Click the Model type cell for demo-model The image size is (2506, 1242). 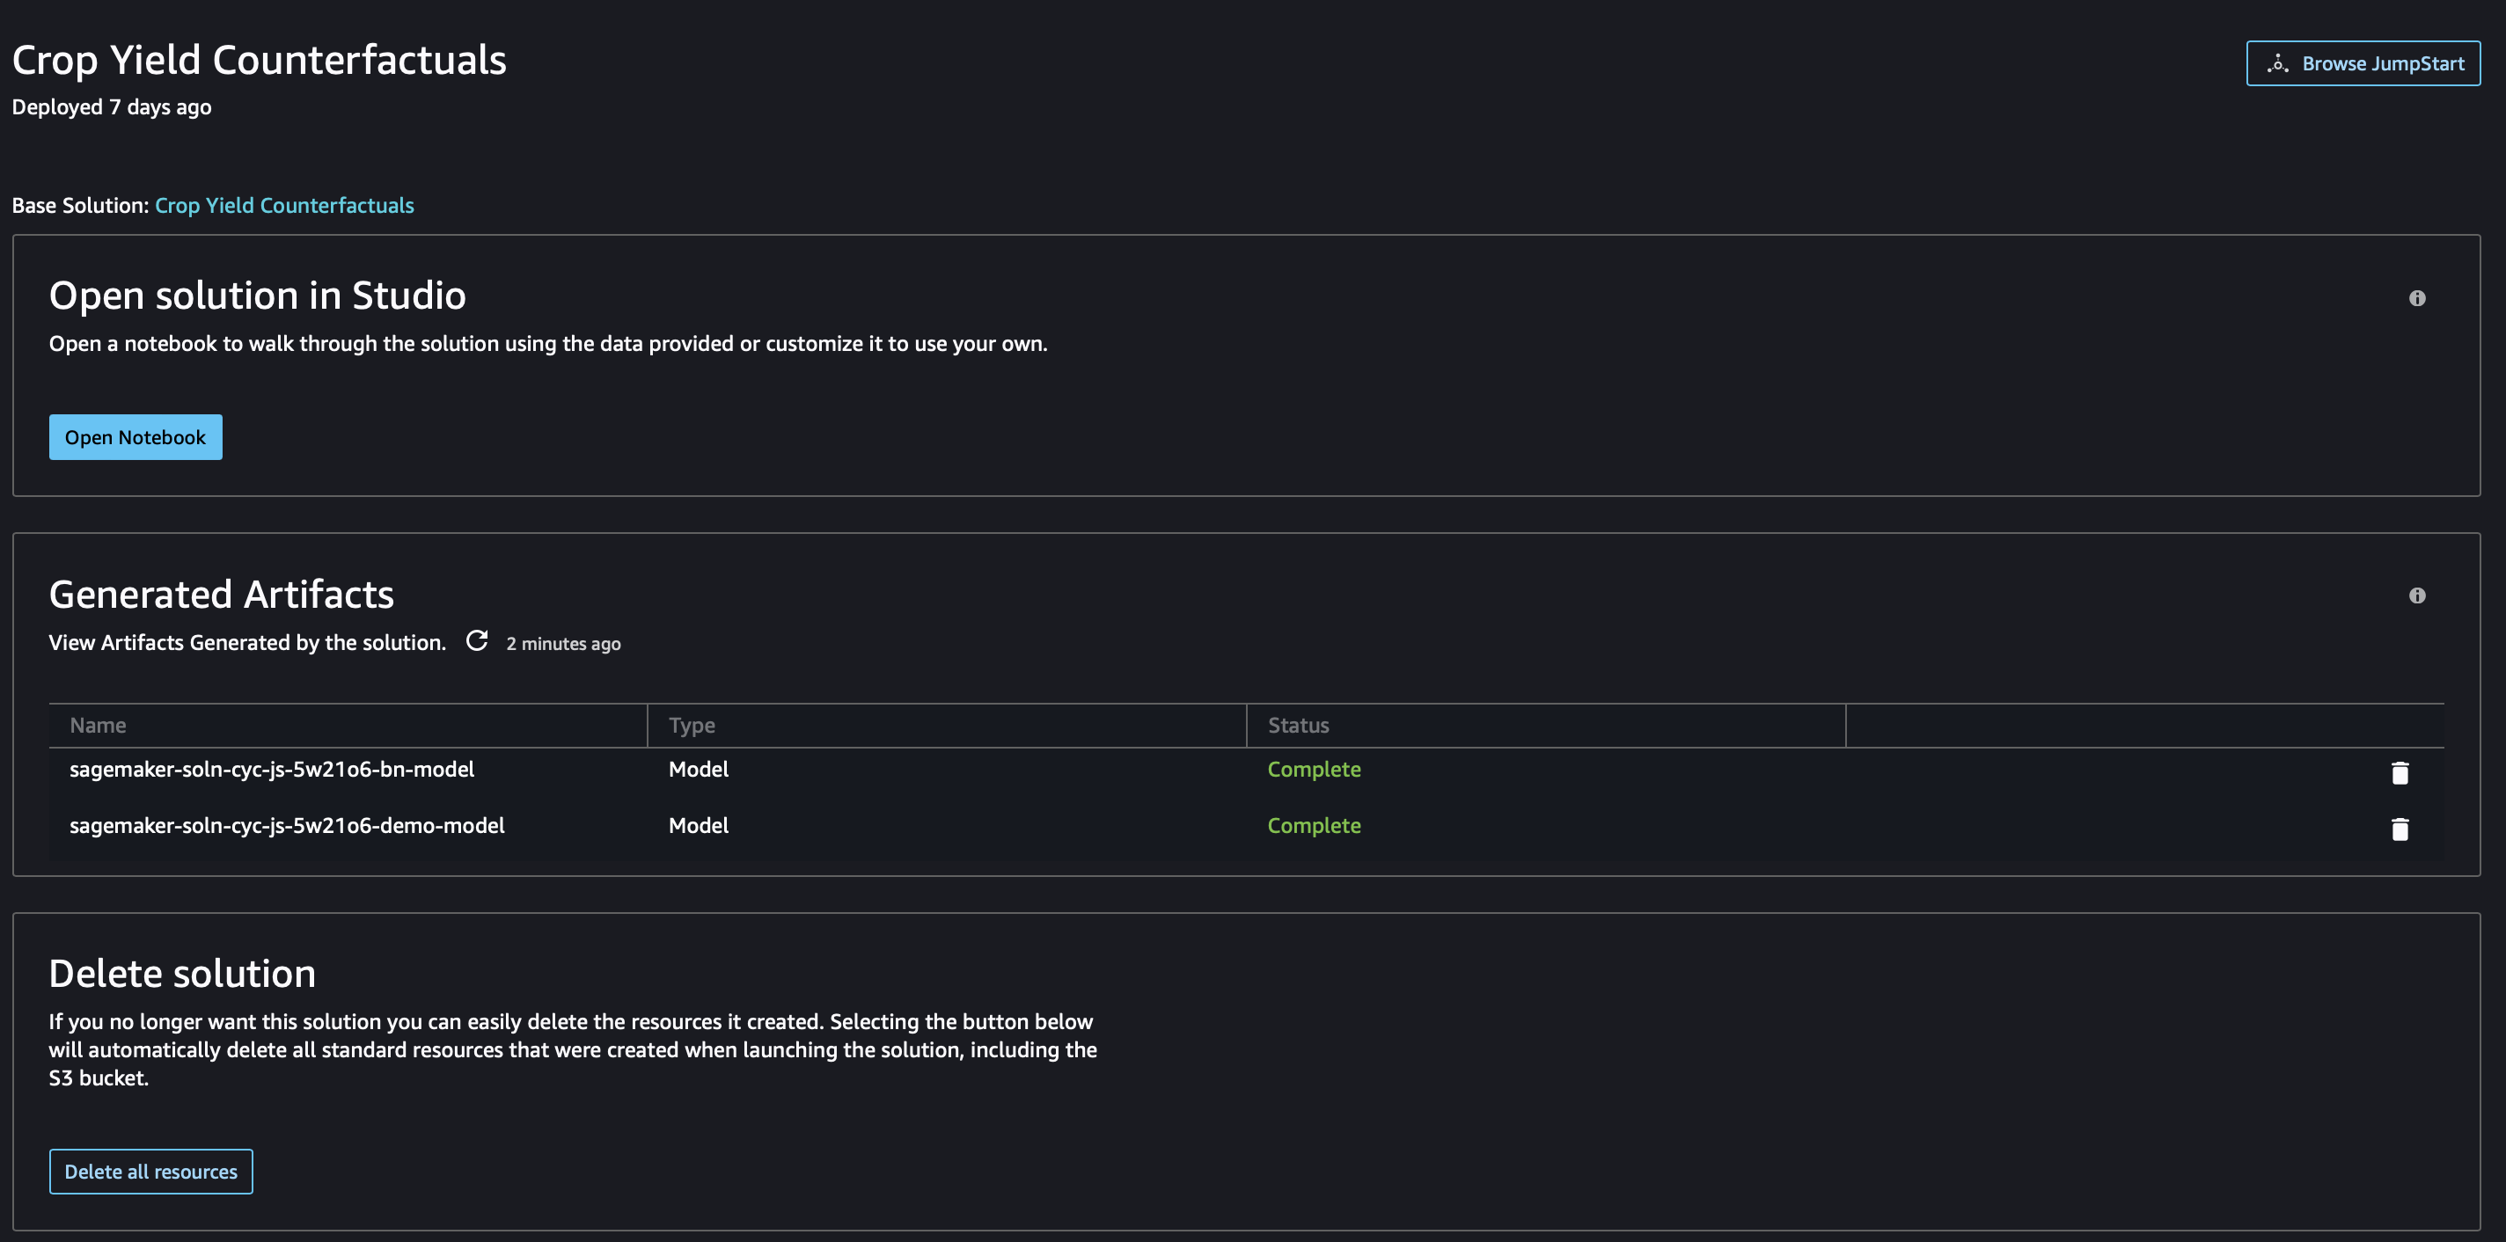[x=699, y=826]
